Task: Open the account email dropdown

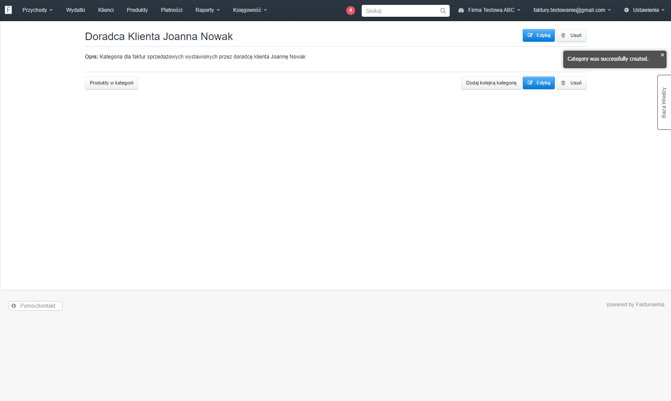Action: (x=572, y=10)
